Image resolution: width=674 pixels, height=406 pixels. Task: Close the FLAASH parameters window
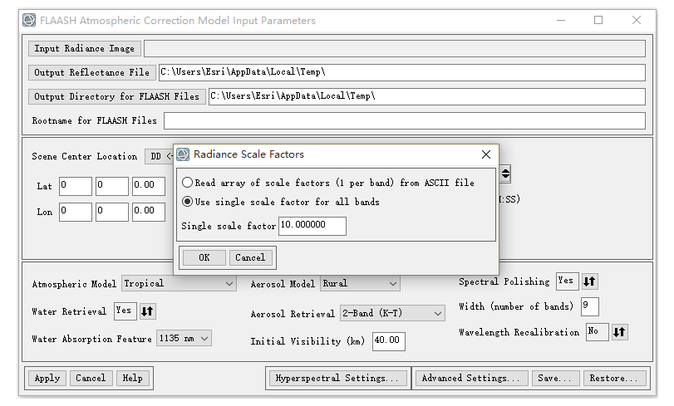pyautogui.click(x=637, y=20)
